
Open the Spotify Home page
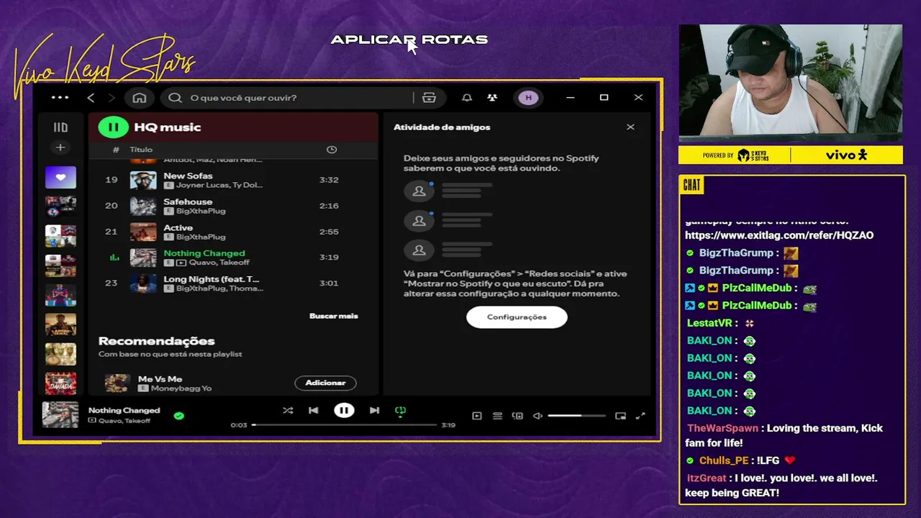pyautogui.click(x=140, y=98)
